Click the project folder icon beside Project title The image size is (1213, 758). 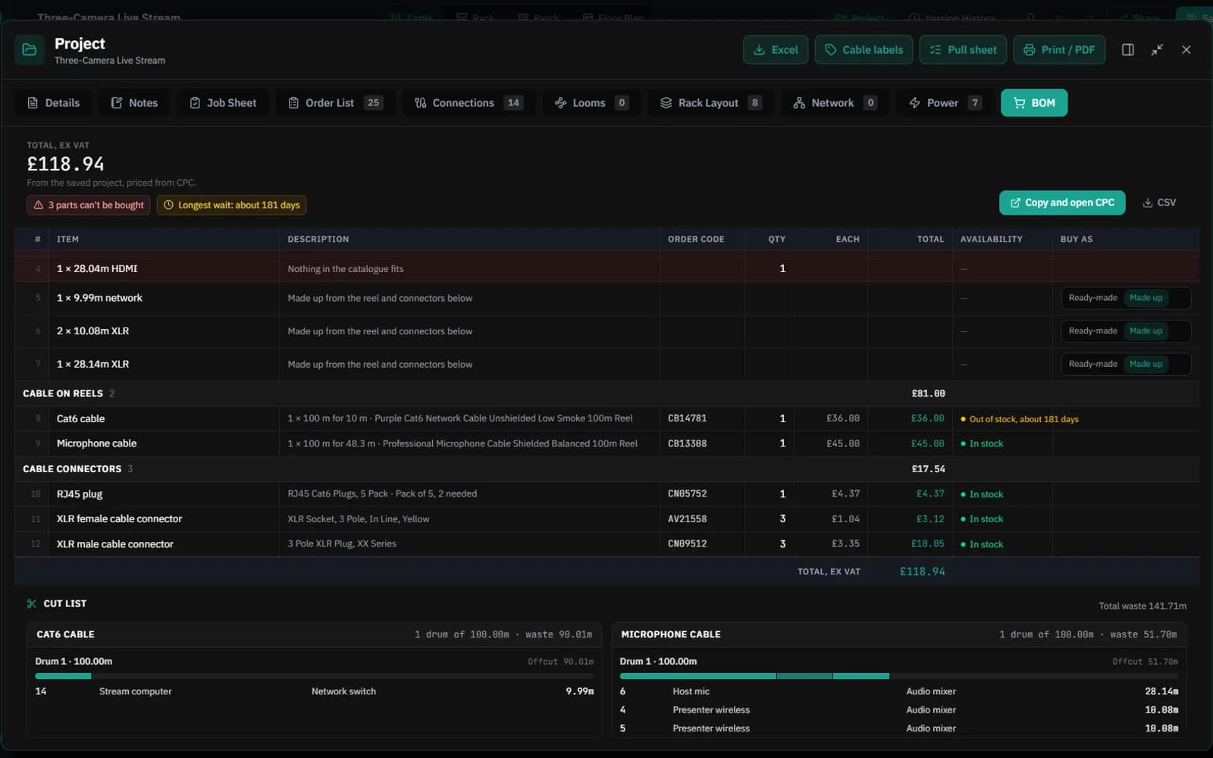click(30, 50)
